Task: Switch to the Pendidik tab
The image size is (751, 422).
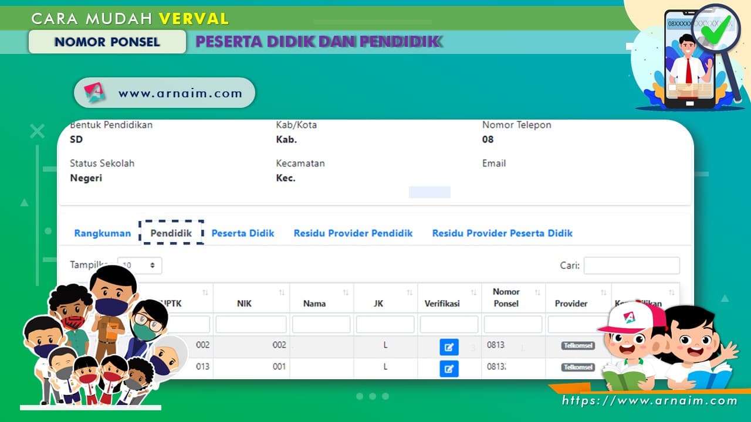Action: point(171,233)
